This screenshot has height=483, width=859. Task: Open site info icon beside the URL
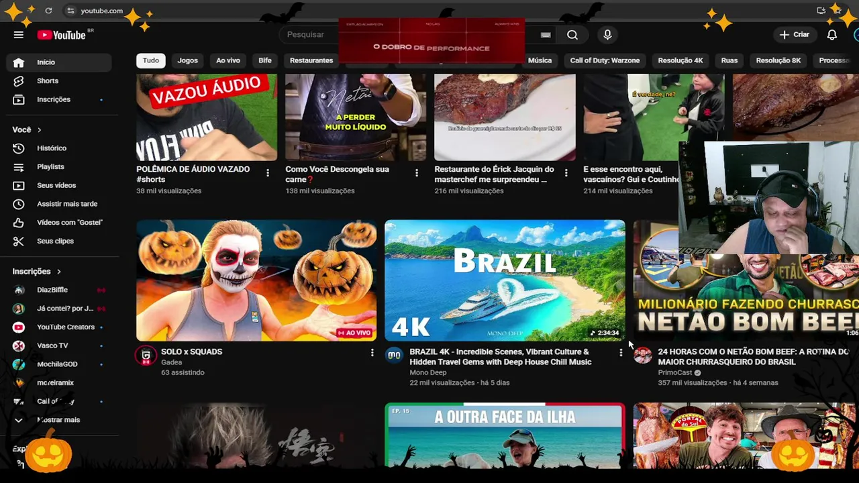(x=70, y=11)
